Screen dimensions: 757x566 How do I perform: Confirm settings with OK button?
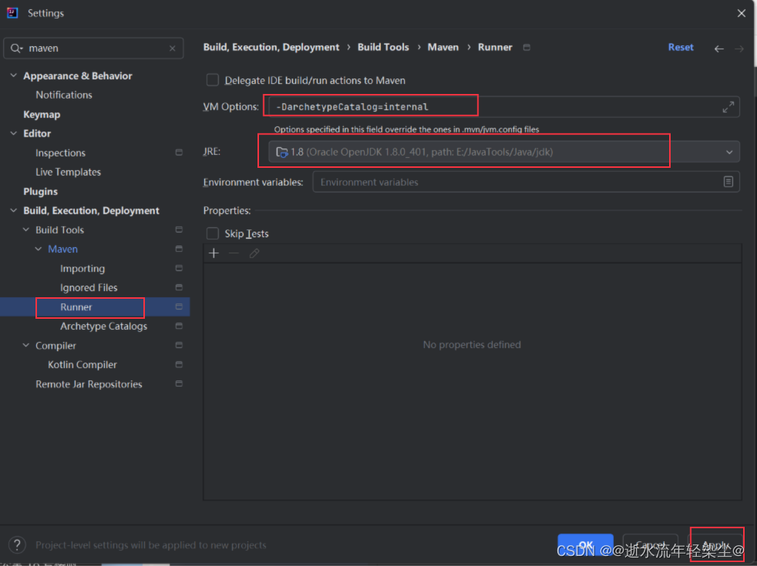coord(586,544)
